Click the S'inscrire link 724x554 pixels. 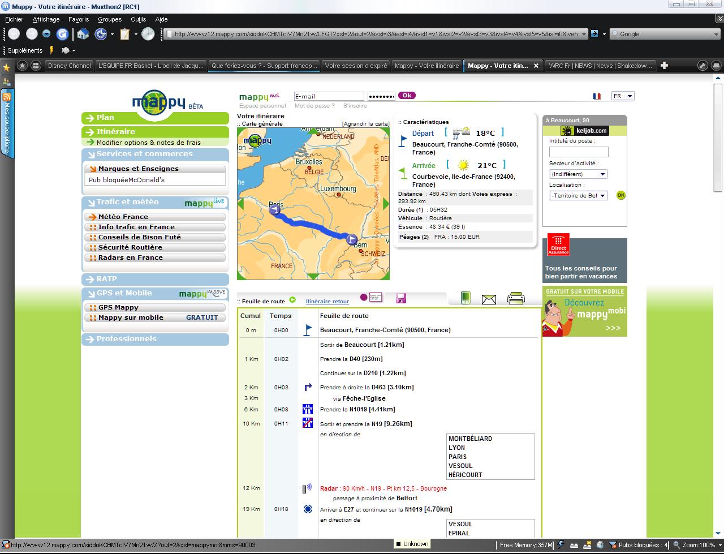click(x=355, y=106)
